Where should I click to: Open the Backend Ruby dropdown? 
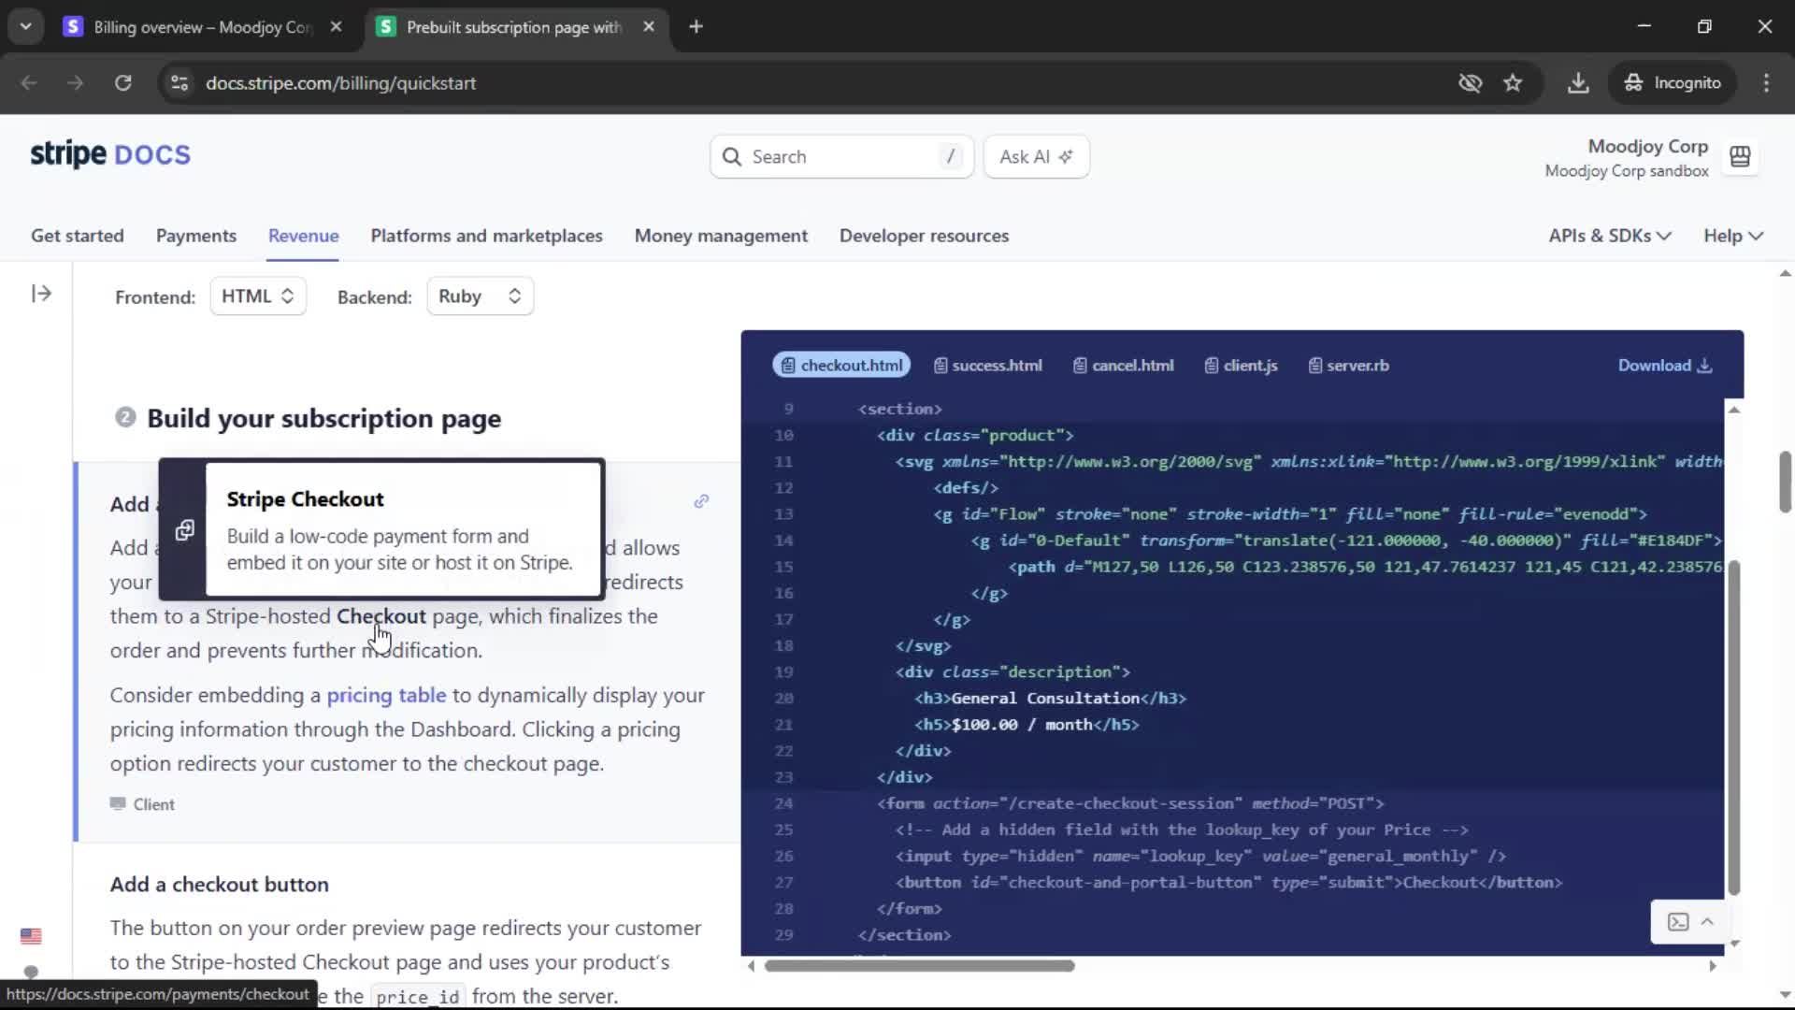point(480,296)
